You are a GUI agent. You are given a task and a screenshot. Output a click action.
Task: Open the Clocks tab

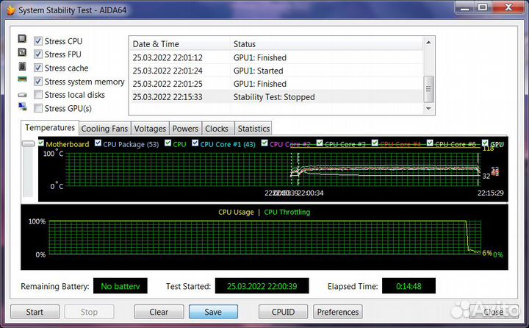pos(217,129)
